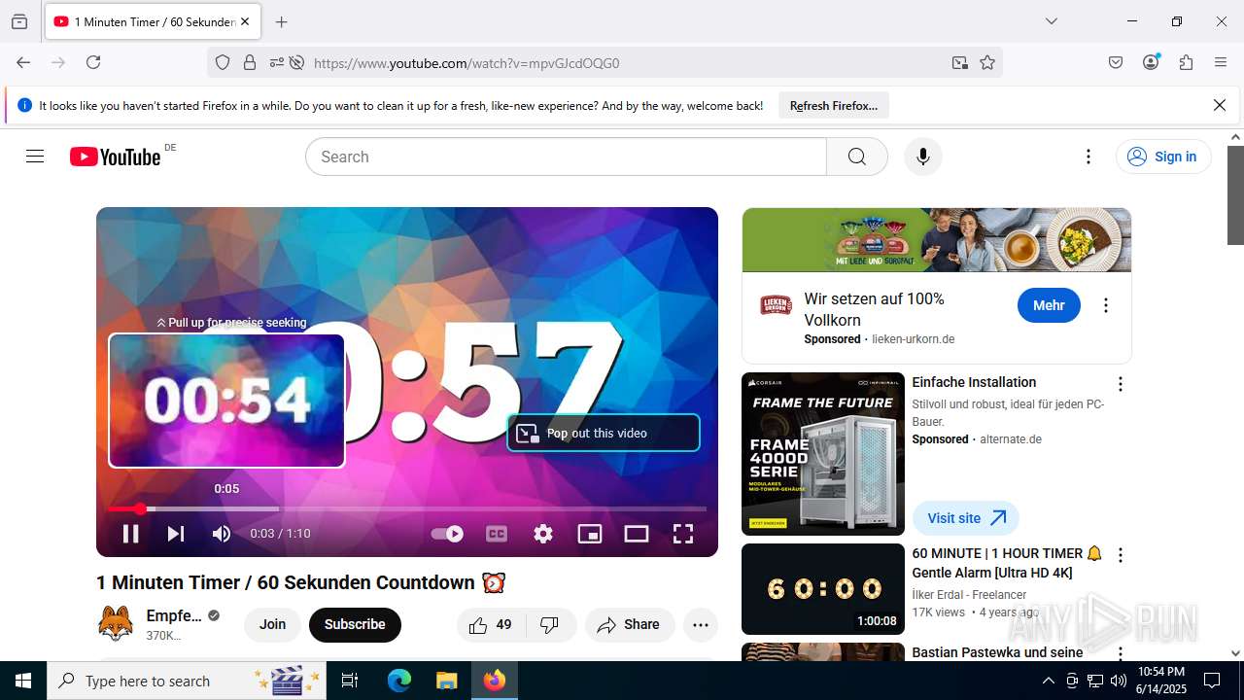Open YouTube settings three-dot menu
The height and width of the screenshot is (700, 1244).
tap(1088, 157)
